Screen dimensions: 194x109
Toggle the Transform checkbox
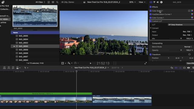pyautogui.click(x=151, y=54)
